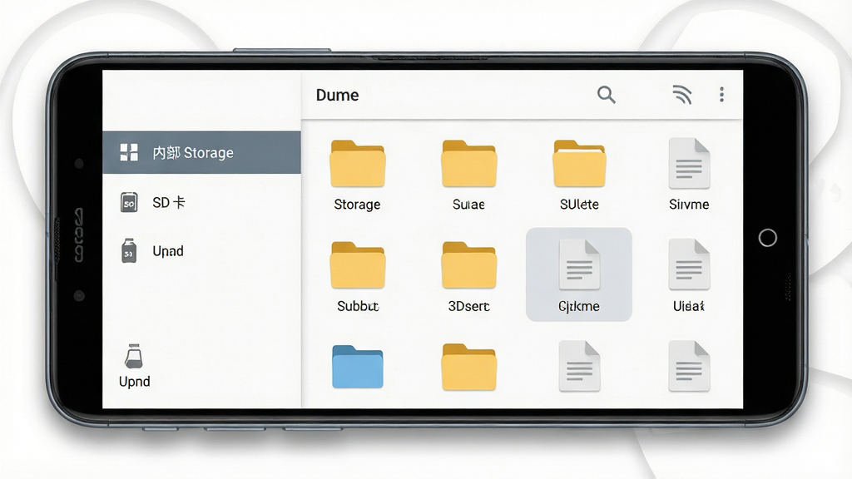Screen dimensions: 852x479
Task: Open the Subbut folder
Action: point(358,277)
